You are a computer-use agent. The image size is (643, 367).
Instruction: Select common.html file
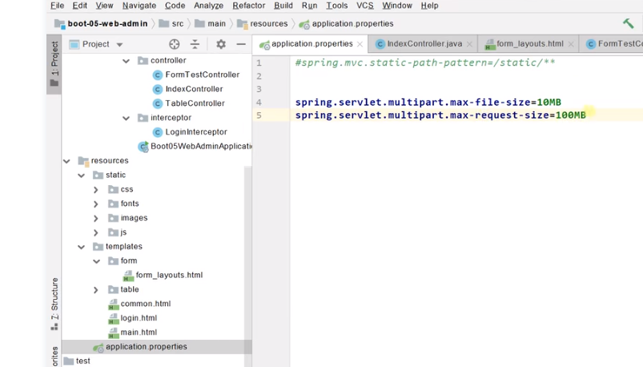coord(139,304)
